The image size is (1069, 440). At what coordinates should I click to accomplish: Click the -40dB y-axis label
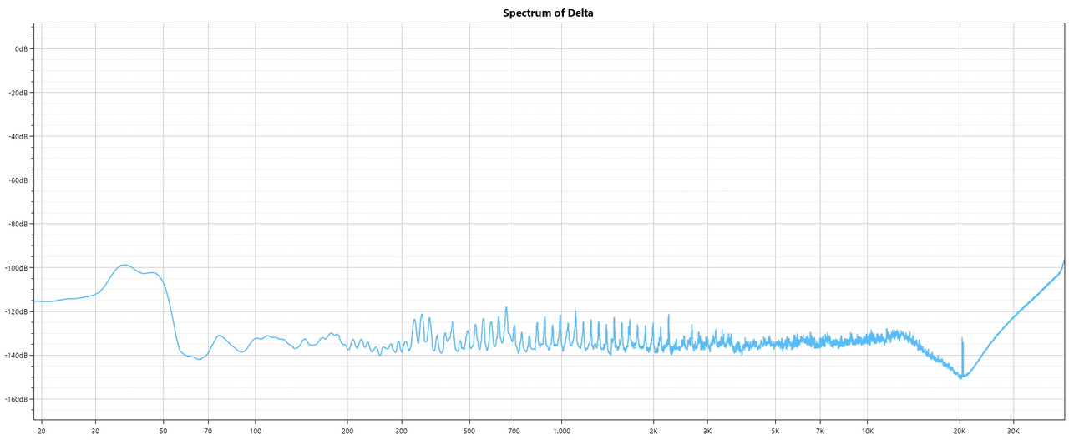17,136
